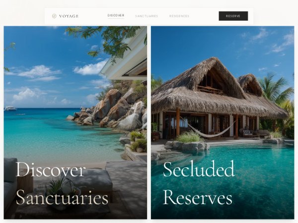
Task: Click the word 'Secluded' in right heading
Action: coord(199,169)
